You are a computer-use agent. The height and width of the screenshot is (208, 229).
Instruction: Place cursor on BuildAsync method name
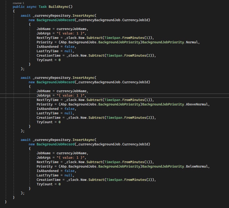(x=58, y=7)
